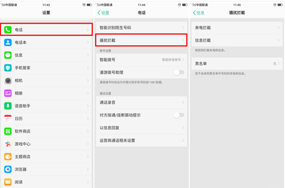Screen dimensions: 285x188
Task: Expand the 以信息回复 chevron
Action: 183,128
